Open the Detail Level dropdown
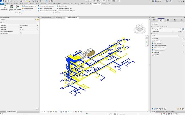 [x=38, y=27]
